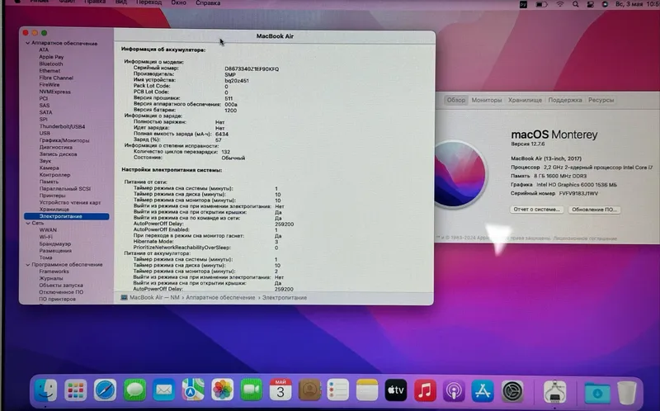Viewport: 660px width, 411px height.
Task: Click Аппаратное обеспечение in bottom path bar
Action: 220,298
